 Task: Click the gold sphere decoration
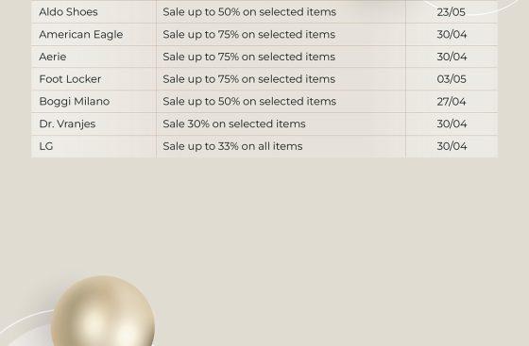click(x=103, y=311)
